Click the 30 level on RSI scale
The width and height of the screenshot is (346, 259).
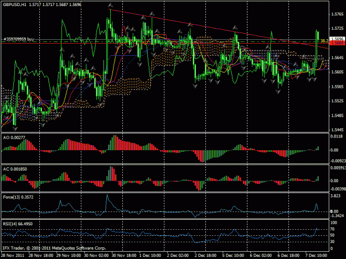point(333,242)
